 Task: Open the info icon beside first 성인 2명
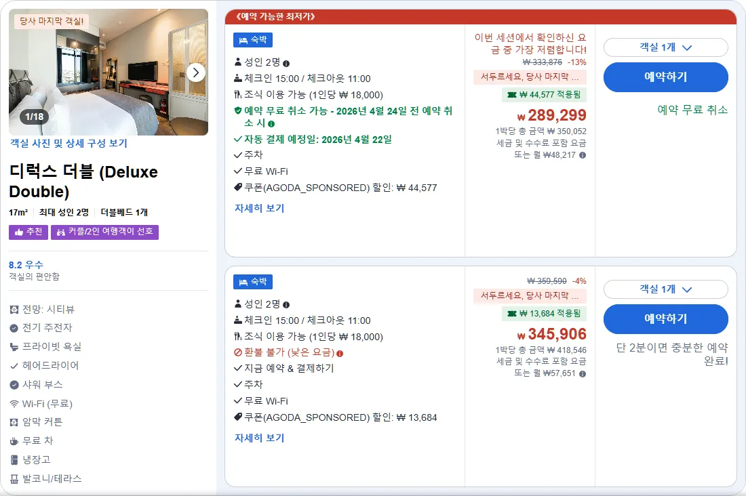pos(286,63)
